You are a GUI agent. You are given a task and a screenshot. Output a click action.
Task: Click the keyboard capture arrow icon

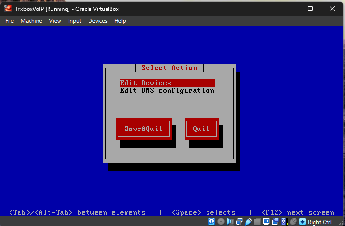point(302,221)
